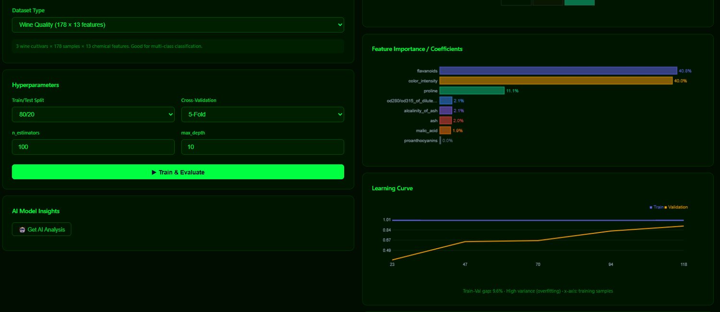The height and width of the screenshot is (312, 720).
Task: Click the od280/od315 blue bar
Action: [446, 101]
